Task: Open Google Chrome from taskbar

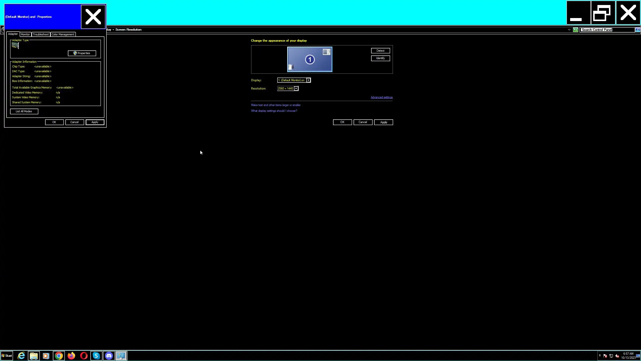Action: (x=59, y=356)
